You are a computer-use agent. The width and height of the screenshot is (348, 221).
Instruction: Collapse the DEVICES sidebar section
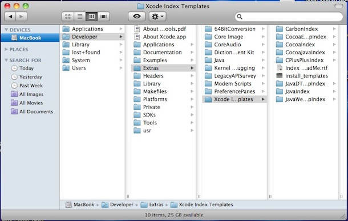pyautogui.click(x=6, y=30)
